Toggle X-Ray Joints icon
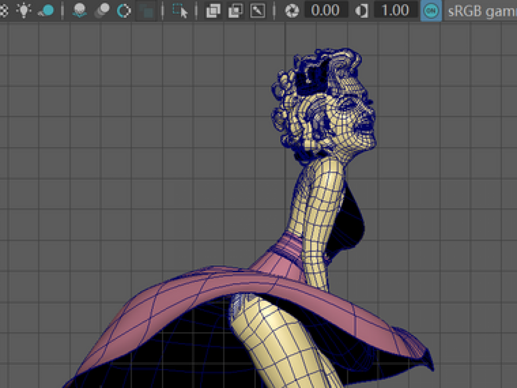The image size is (517, 388). (258, 11)
